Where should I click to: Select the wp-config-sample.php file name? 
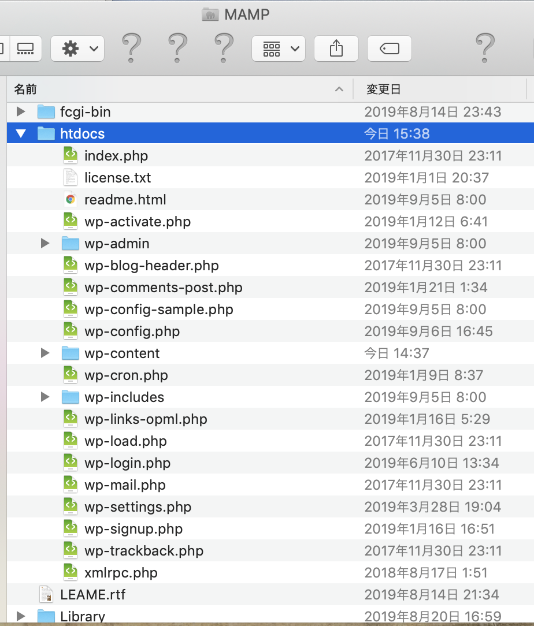point(159,310)
